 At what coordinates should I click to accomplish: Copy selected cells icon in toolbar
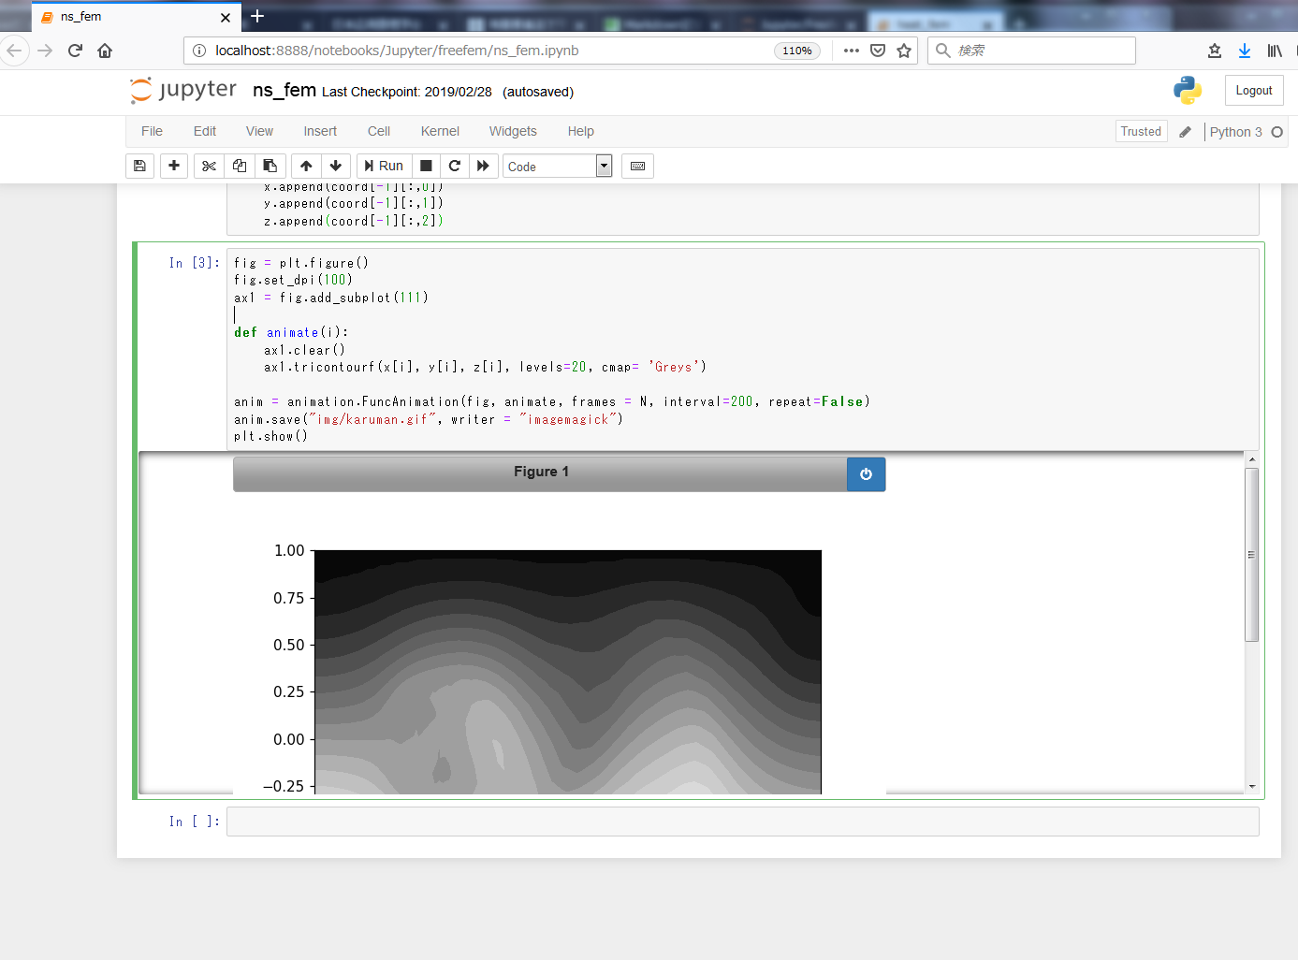(240, 166)
